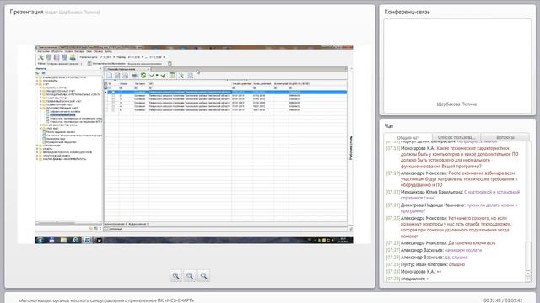The height and width of the screenshot is (303, 540).
Task: Click the system tray clock in shared screen
Action: tap(343, 240)
